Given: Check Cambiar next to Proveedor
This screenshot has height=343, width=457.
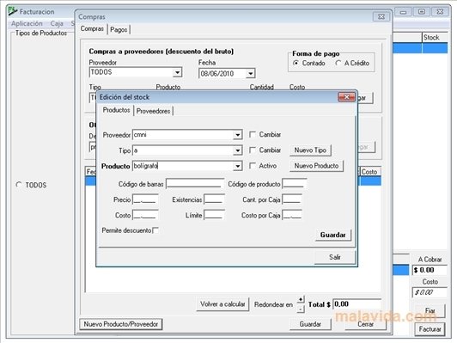Looking at the screenshot, I should (253, 134).
